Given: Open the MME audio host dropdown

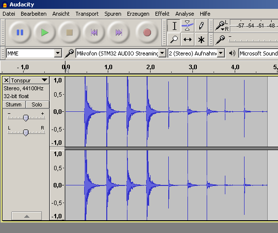Looking at the screenshot, I should [34, 53].
